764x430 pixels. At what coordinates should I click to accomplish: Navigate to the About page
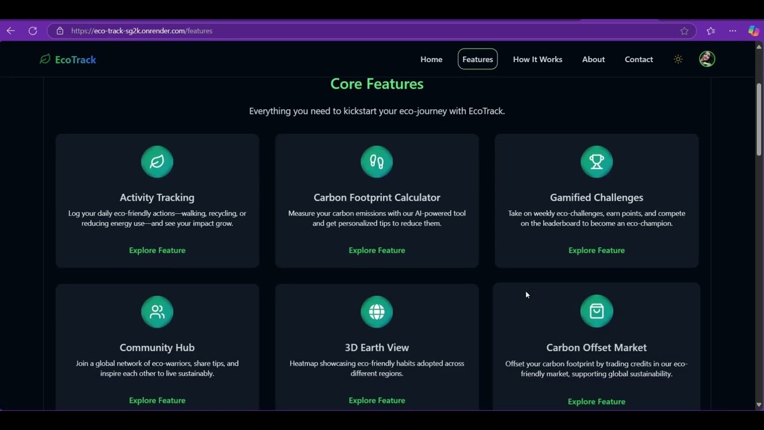point(593,59)
